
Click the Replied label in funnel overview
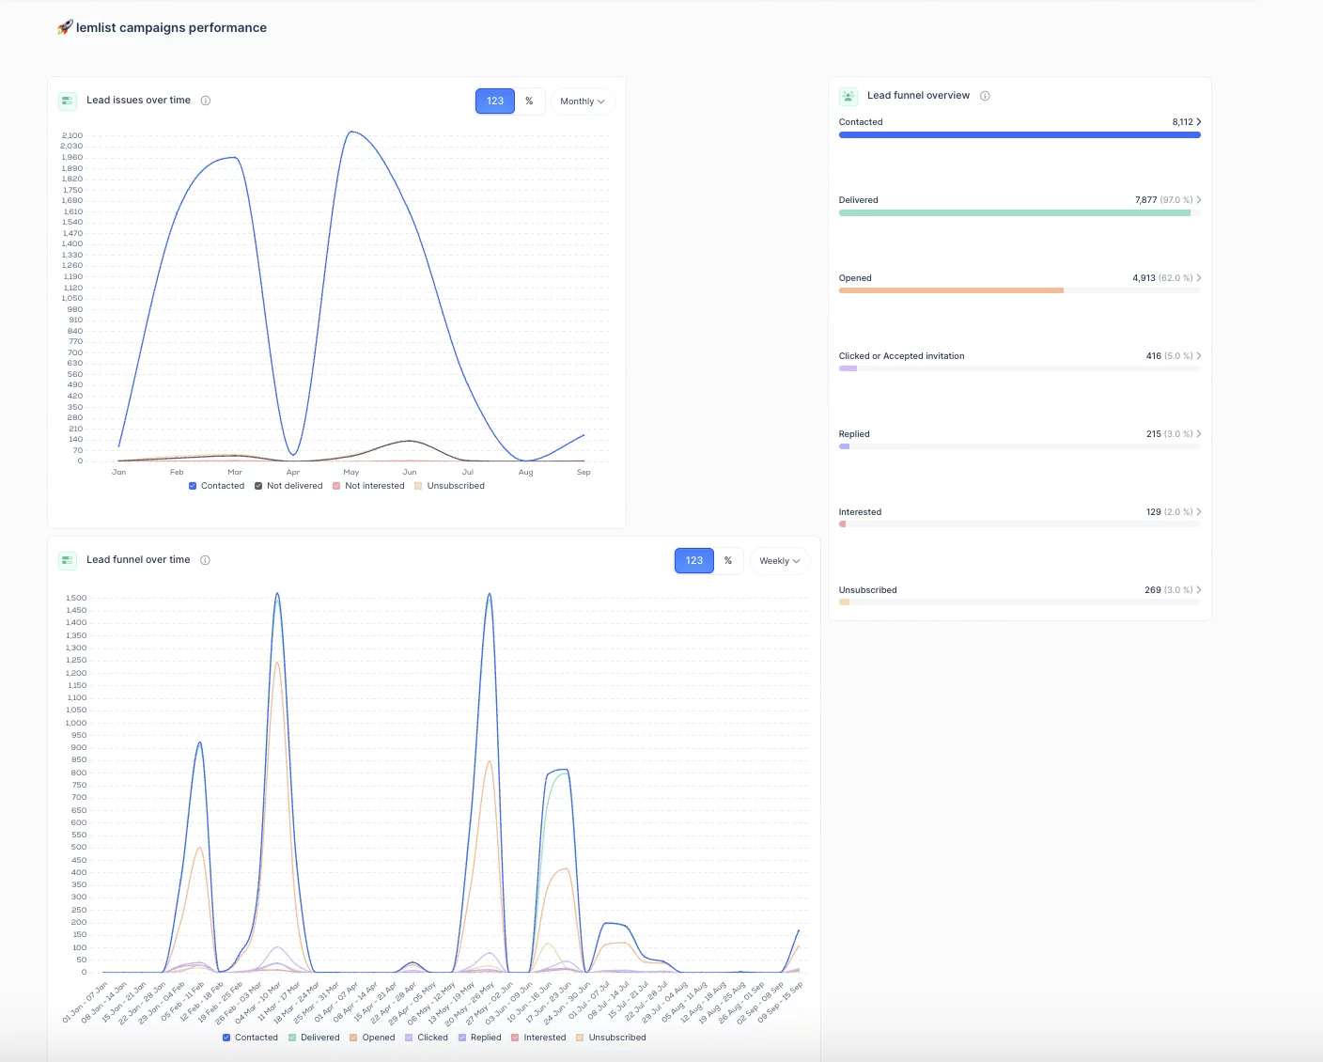[854, 434]
